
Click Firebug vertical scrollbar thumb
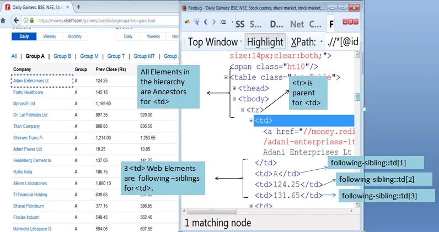(x=357, y=97)
